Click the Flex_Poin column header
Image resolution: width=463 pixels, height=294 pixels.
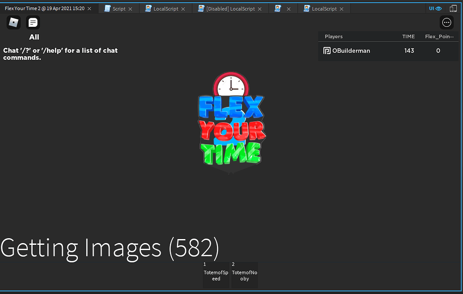click(x=439, y=37)
